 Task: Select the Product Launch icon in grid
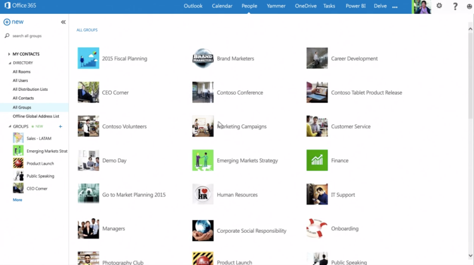203,259
